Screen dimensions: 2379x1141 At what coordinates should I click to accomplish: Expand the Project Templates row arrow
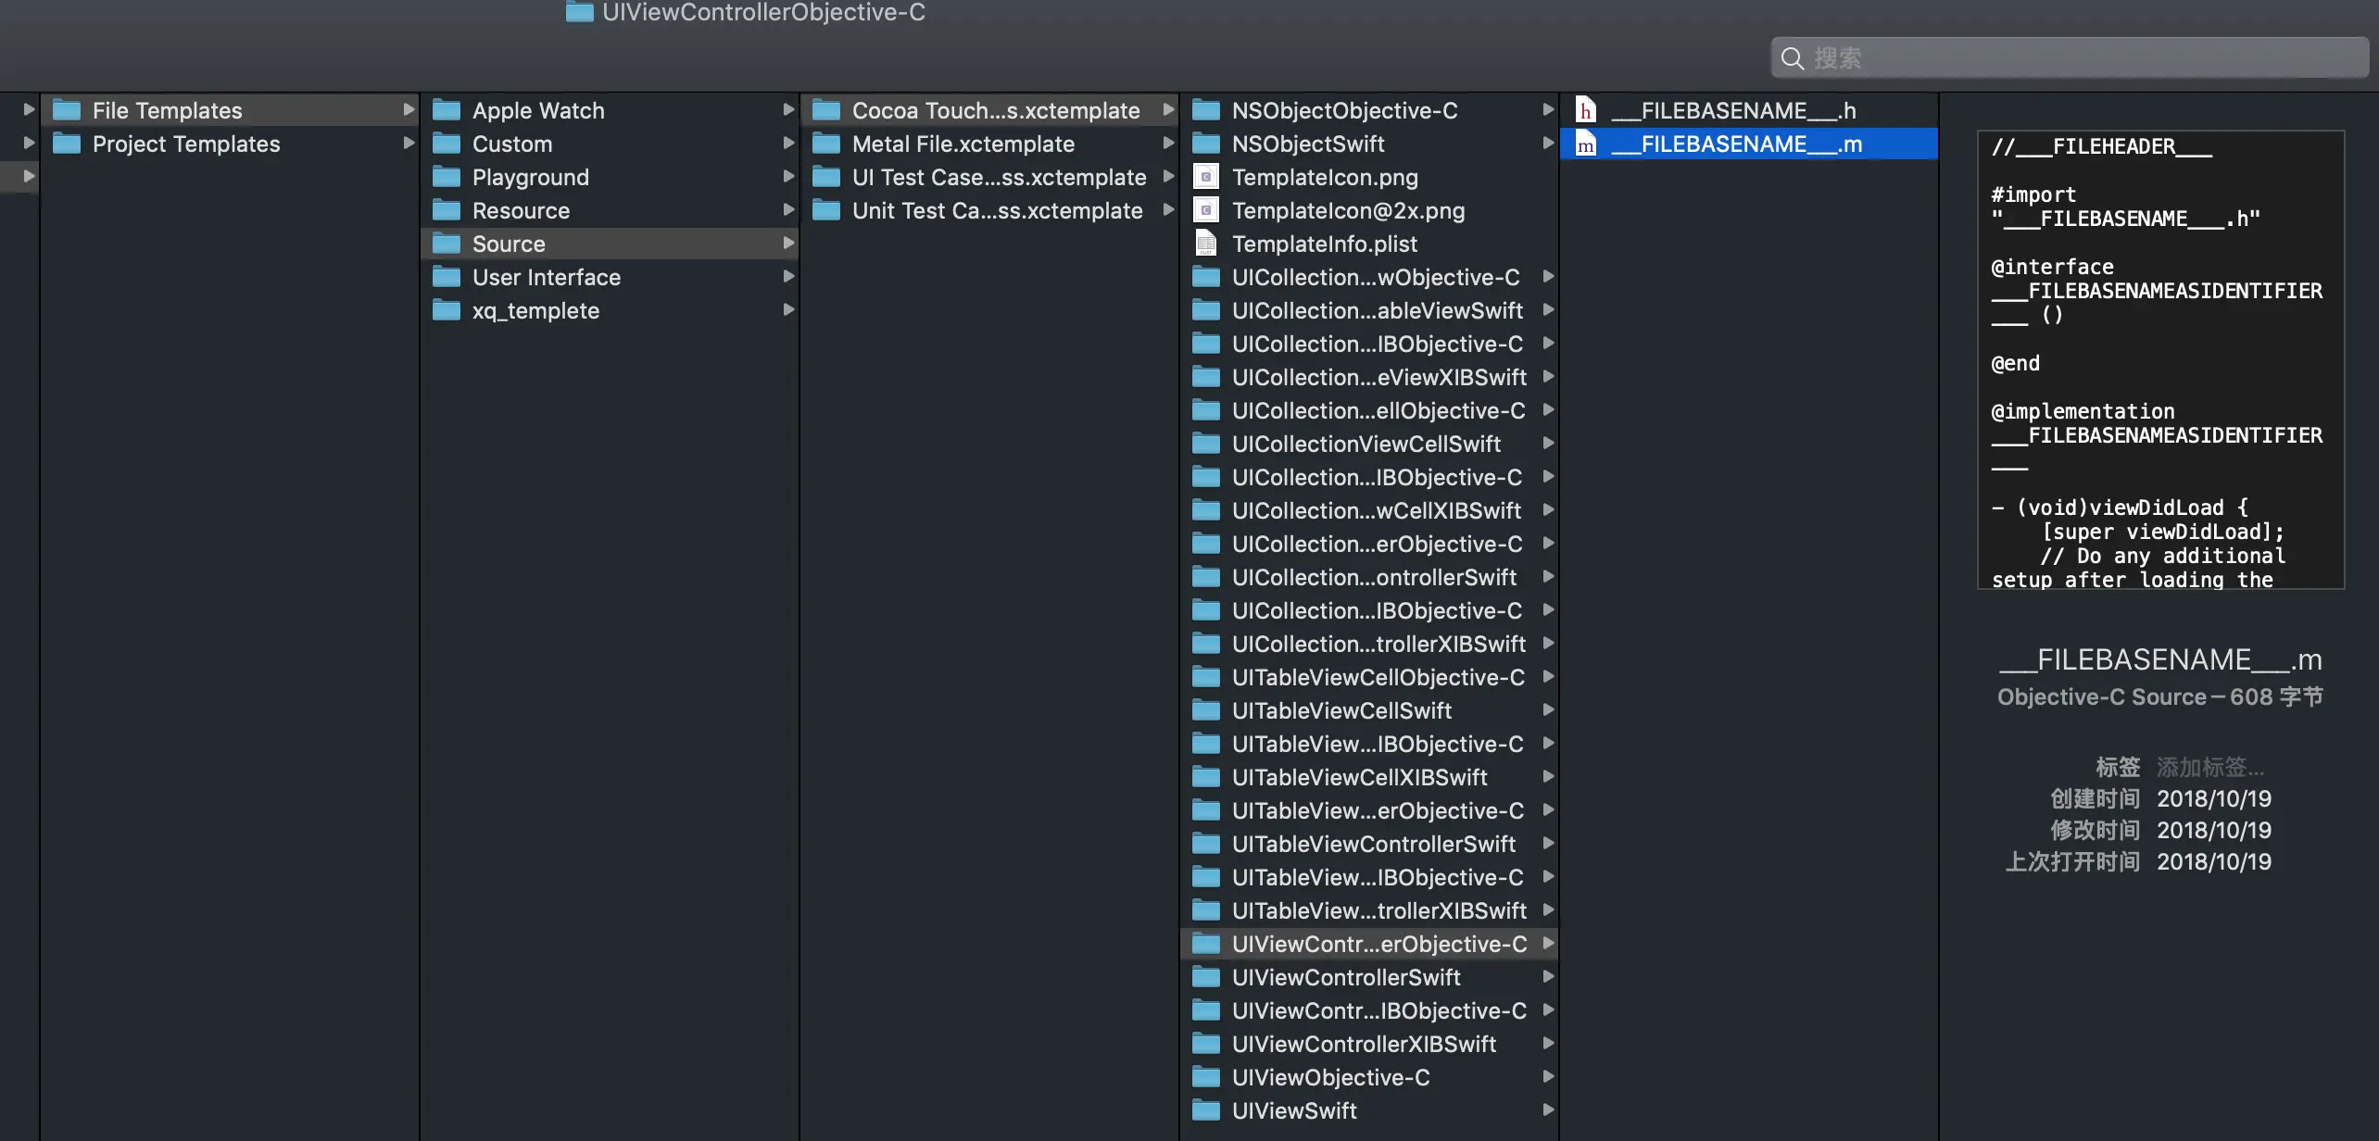[409, 144]
